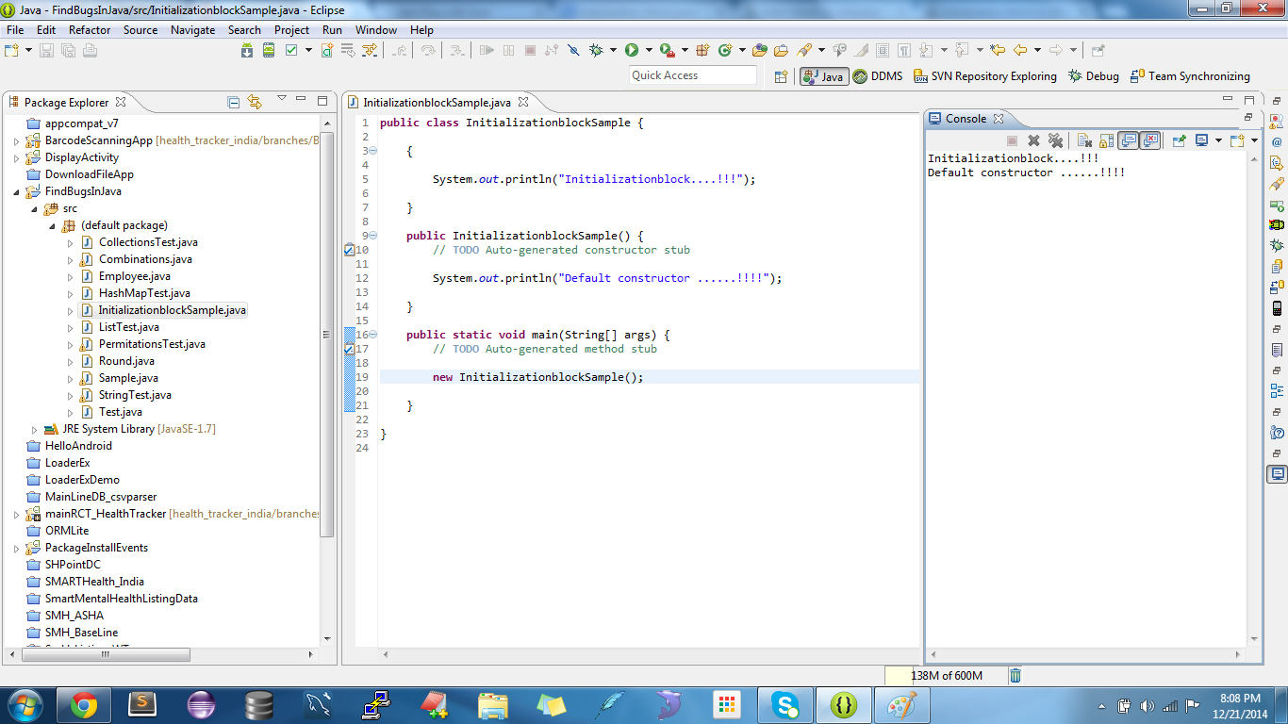
Task: Toggle Show Console on Standard Error change
Action: pos(1149,140)
